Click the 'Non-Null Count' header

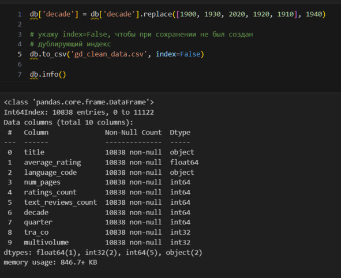(x=133, y=133)
